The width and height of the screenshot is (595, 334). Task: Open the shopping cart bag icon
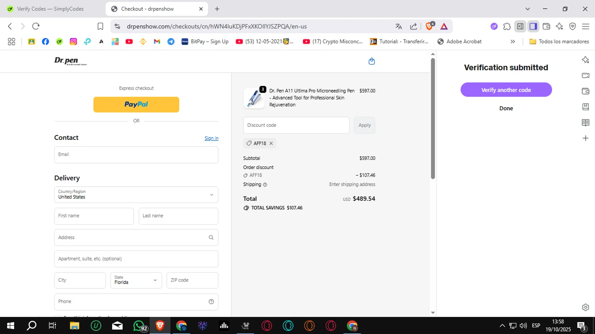pyautogui.click(x=372, y=61)
